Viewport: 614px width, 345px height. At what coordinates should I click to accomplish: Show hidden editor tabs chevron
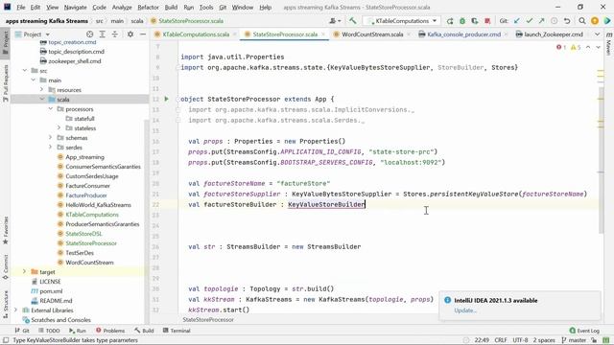(597, 34)
